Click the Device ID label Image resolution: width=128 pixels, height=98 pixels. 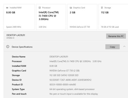coord(17,80)
